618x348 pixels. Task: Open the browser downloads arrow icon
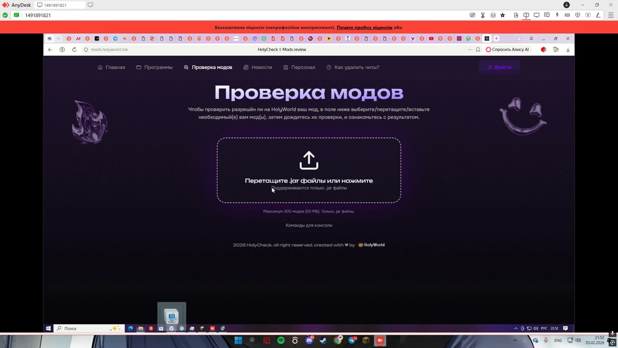[x=568, y=49]
